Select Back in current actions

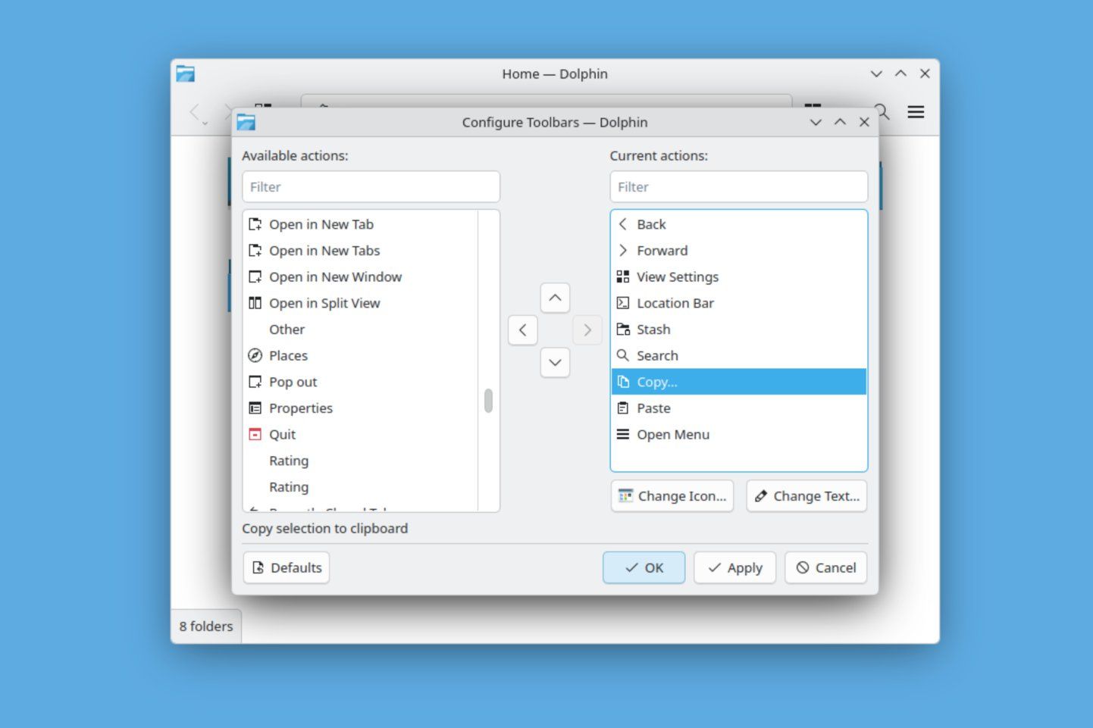pyautogui.click(x=739, y=224)
